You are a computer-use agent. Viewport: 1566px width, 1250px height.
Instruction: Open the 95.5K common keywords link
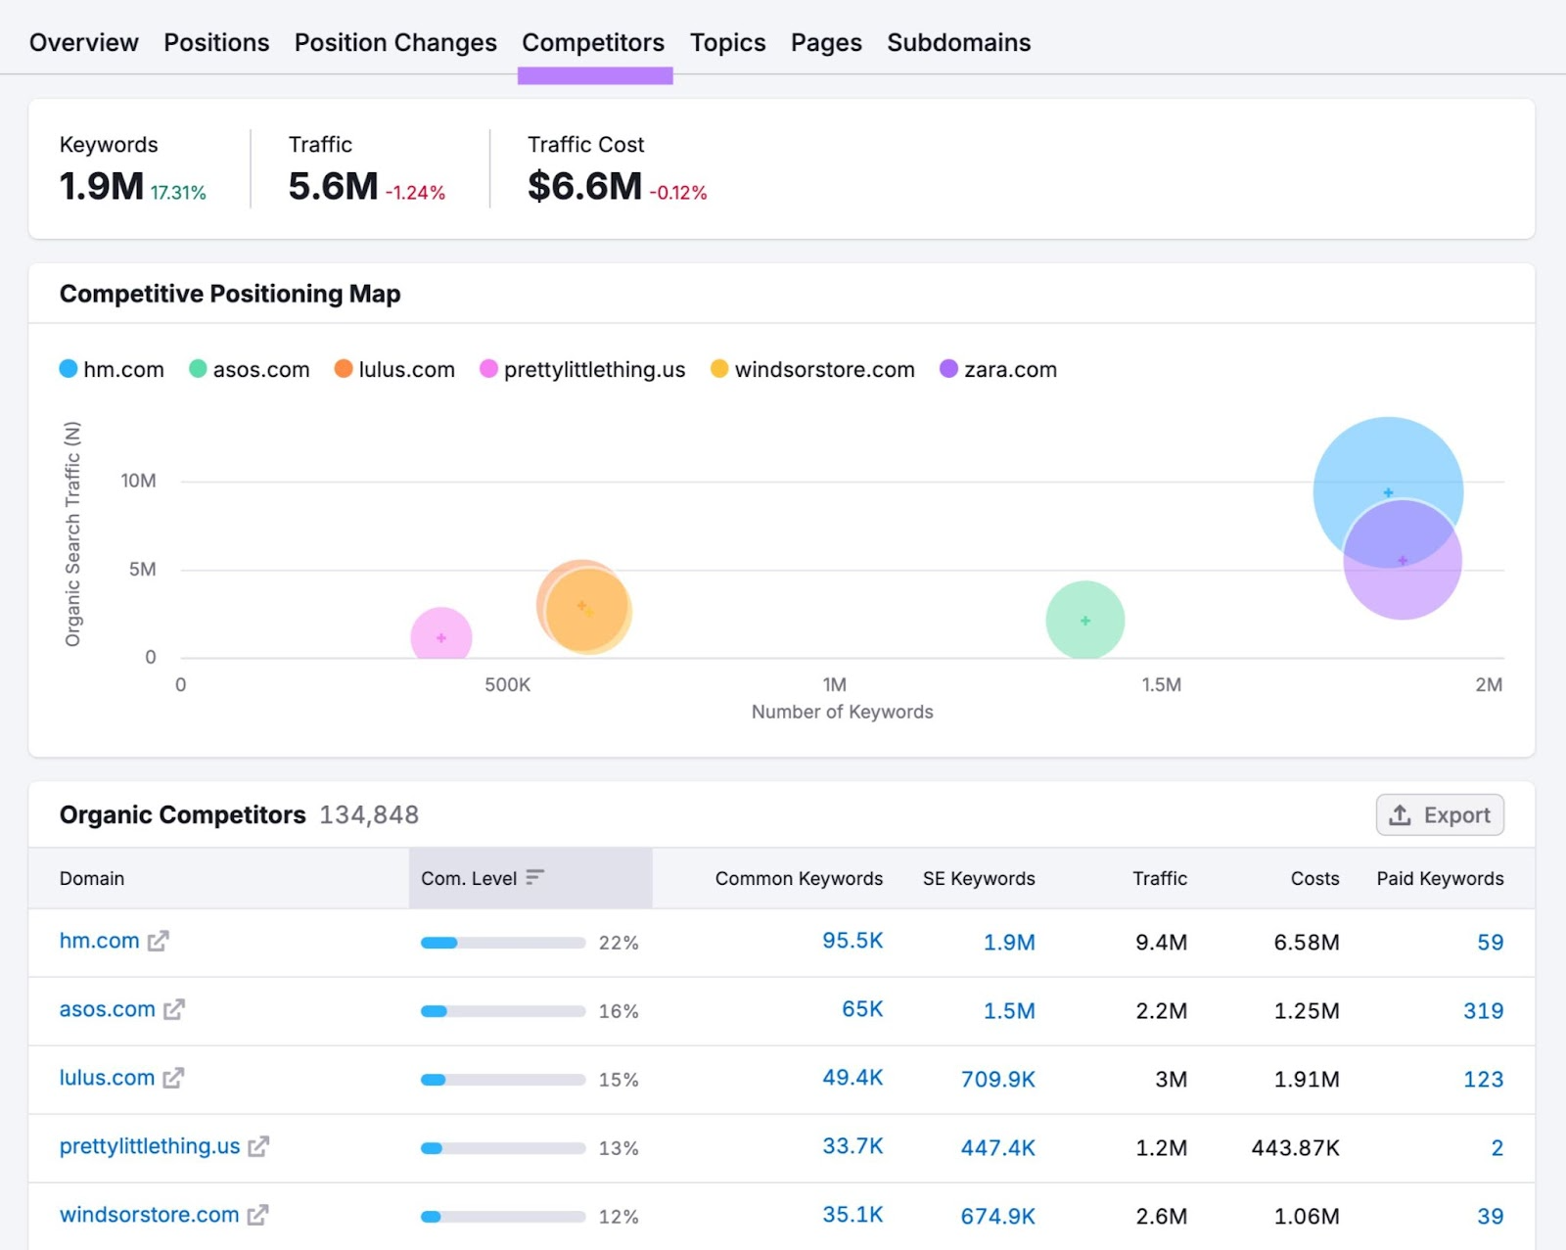tap(852, 942)
